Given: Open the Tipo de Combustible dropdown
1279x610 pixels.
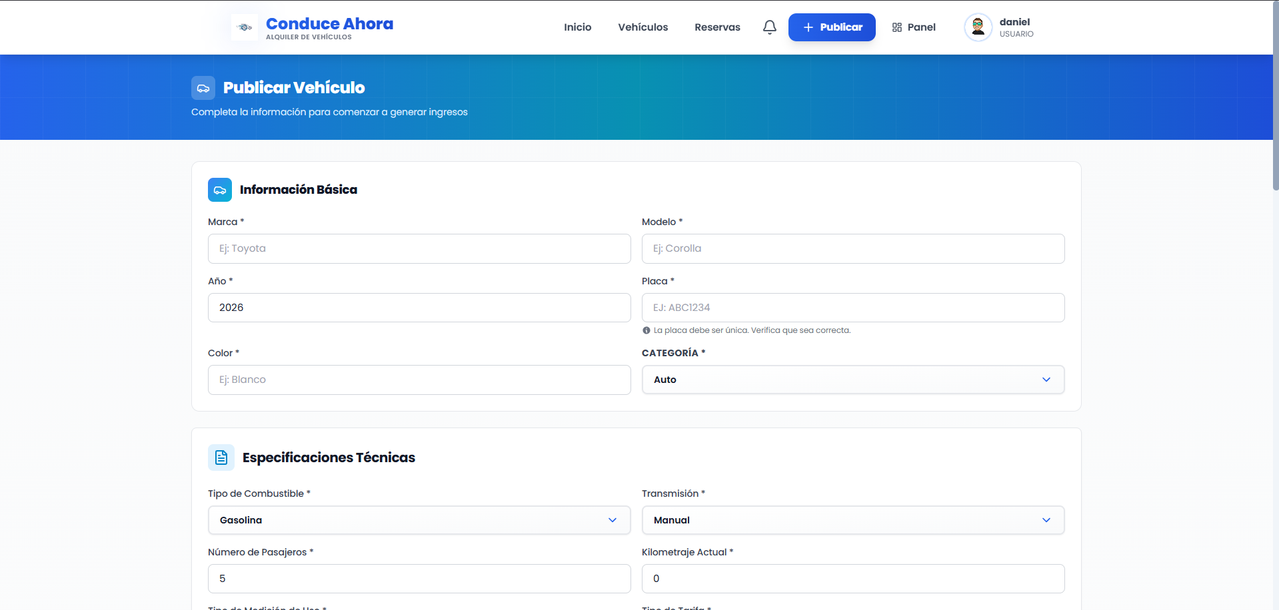Looking at the screenshot, I should [419, 520].
